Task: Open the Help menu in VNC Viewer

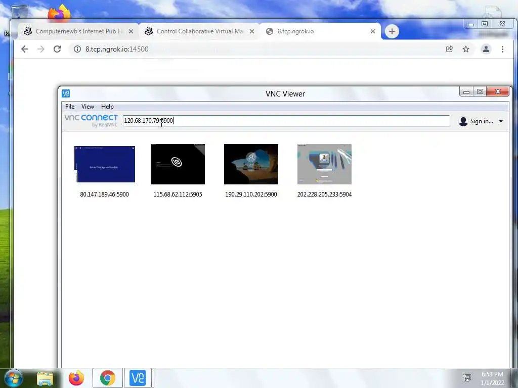Action: 107,107
